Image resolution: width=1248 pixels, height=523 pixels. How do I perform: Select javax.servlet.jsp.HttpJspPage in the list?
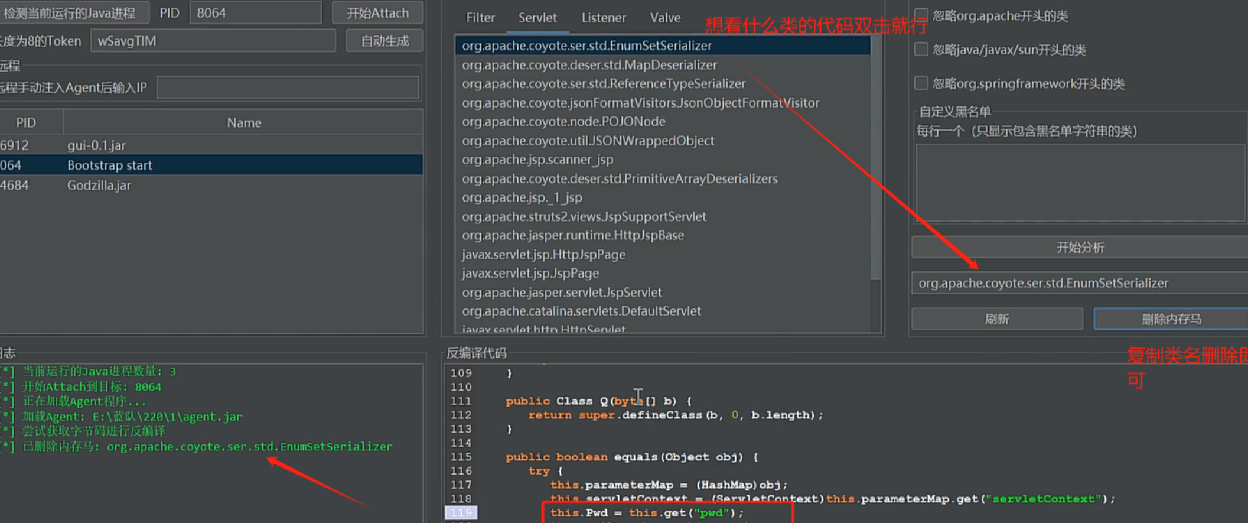[663, 254]
